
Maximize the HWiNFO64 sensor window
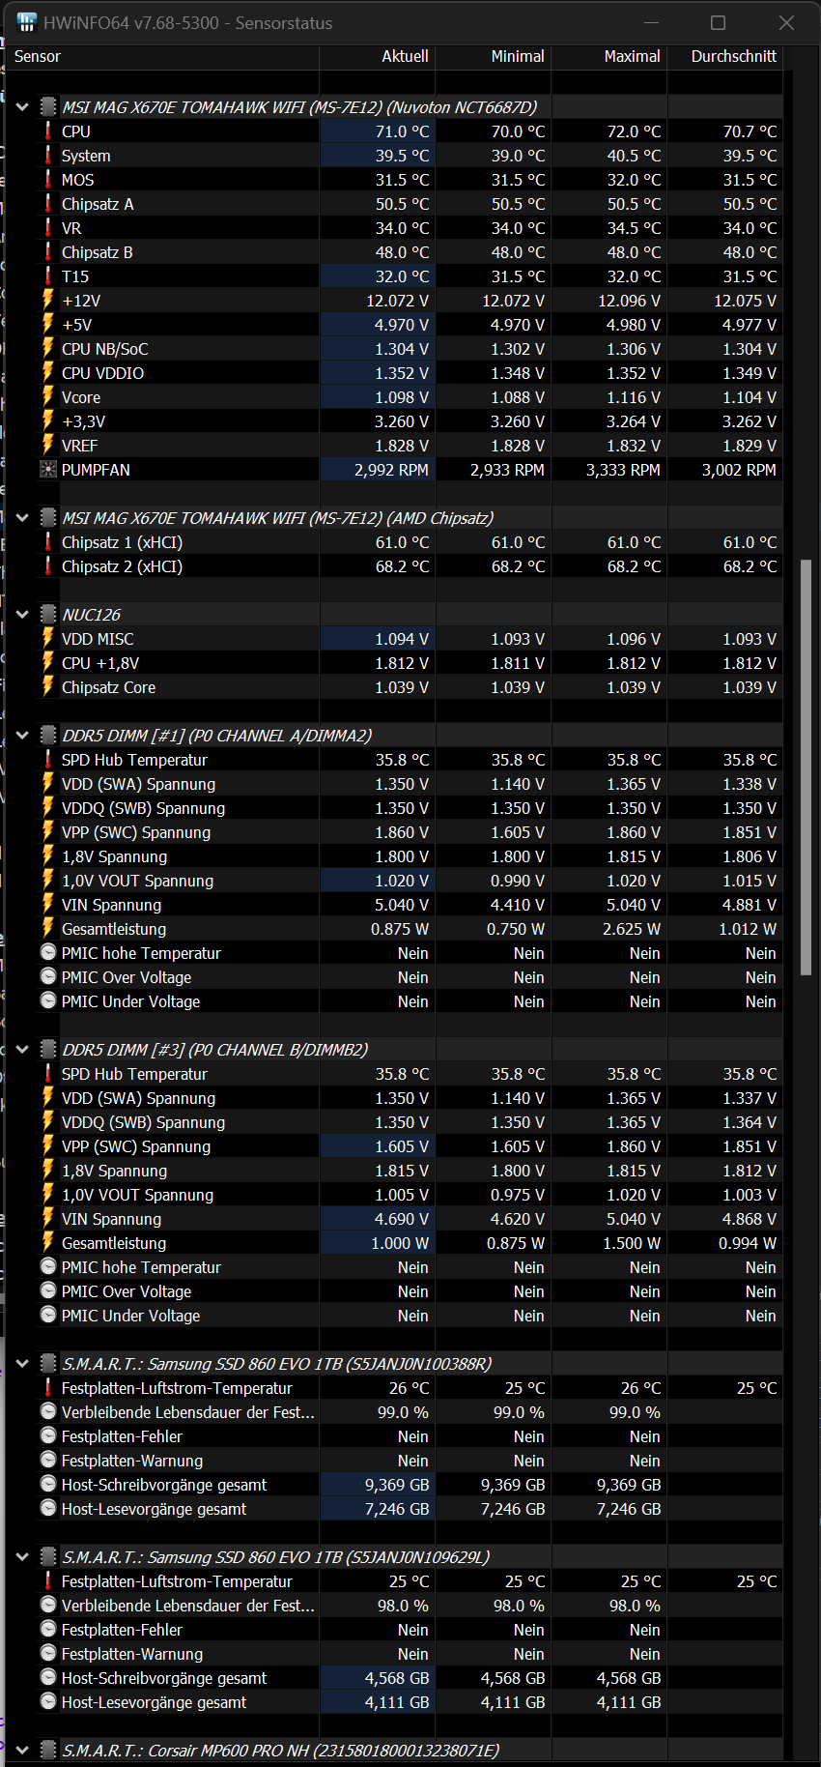pos(718,22)
